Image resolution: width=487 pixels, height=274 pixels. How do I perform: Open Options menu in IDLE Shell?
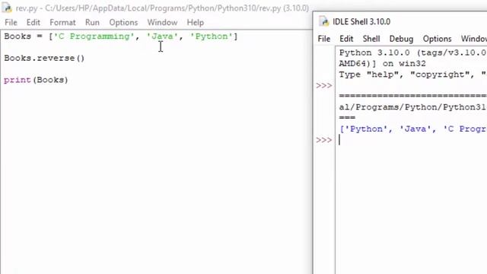pos(437,39)
